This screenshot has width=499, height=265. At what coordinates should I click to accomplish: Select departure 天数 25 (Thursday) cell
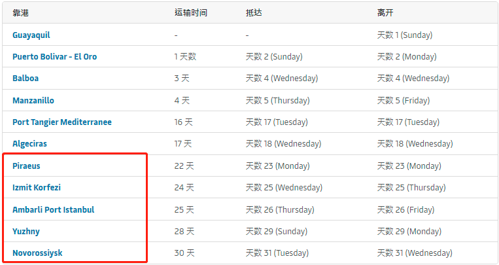(411, 187)
